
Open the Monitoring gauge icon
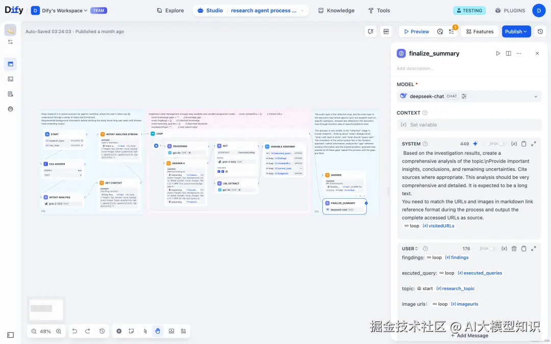click(x=11, y=109)
